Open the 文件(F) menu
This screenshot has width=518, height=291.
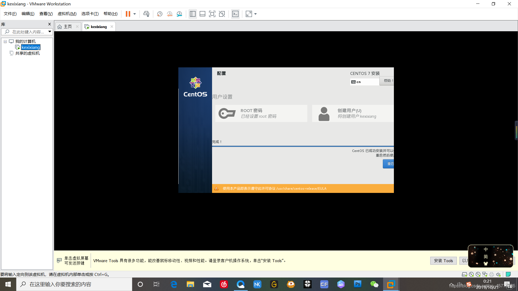coord(10,14)
